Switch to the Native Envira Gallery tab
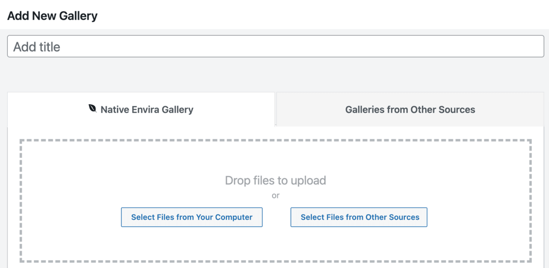 [147, 110]
